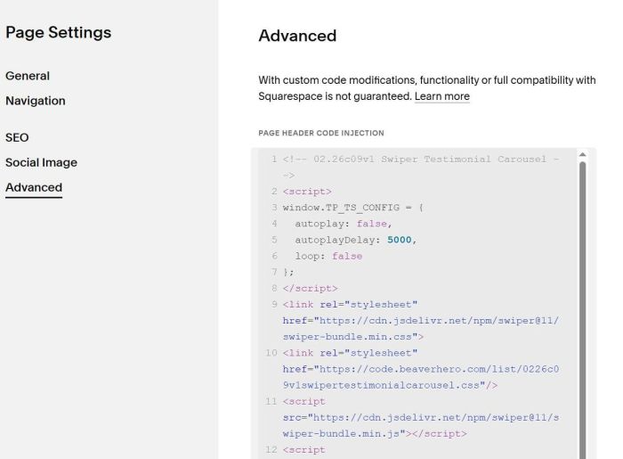This screenshot has width=623, height=459.
Task: Click the script tag on line 12
Action: (x=304, y=450)
